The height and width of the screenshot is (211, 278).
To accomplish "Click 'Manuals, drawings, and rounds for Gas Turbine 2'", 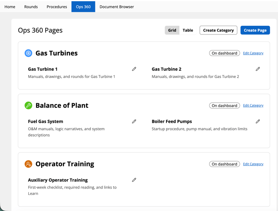I will click(195, 77).
